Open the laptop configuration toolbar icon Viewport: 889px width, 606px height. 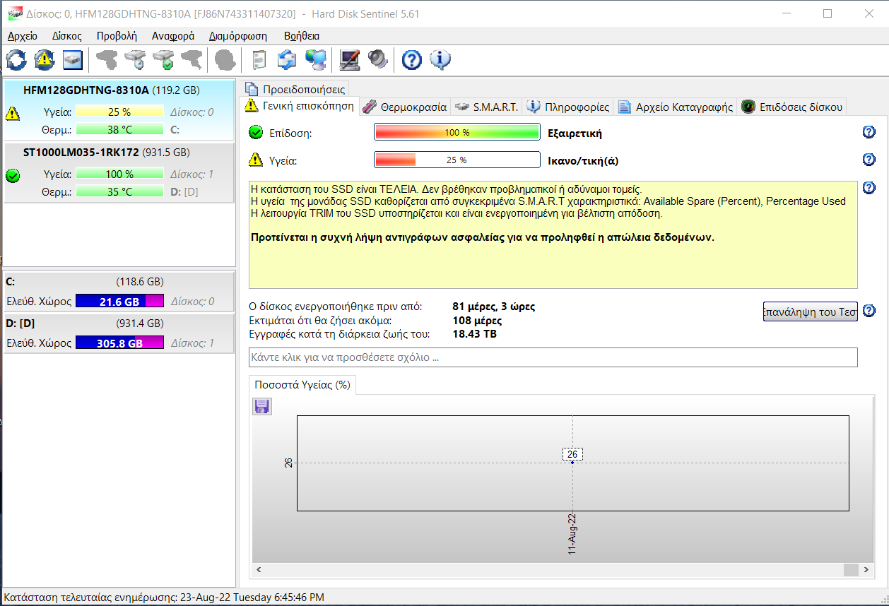pos(350,60)
